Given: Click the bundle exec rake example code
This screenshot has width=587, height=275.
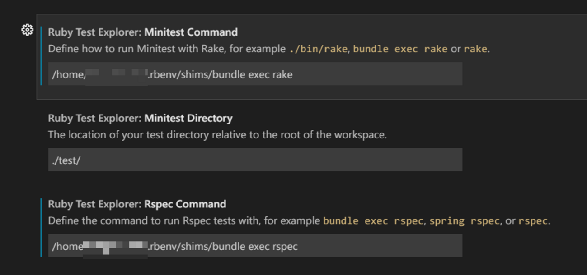Looking at the screenshot, I should point(400,49).
